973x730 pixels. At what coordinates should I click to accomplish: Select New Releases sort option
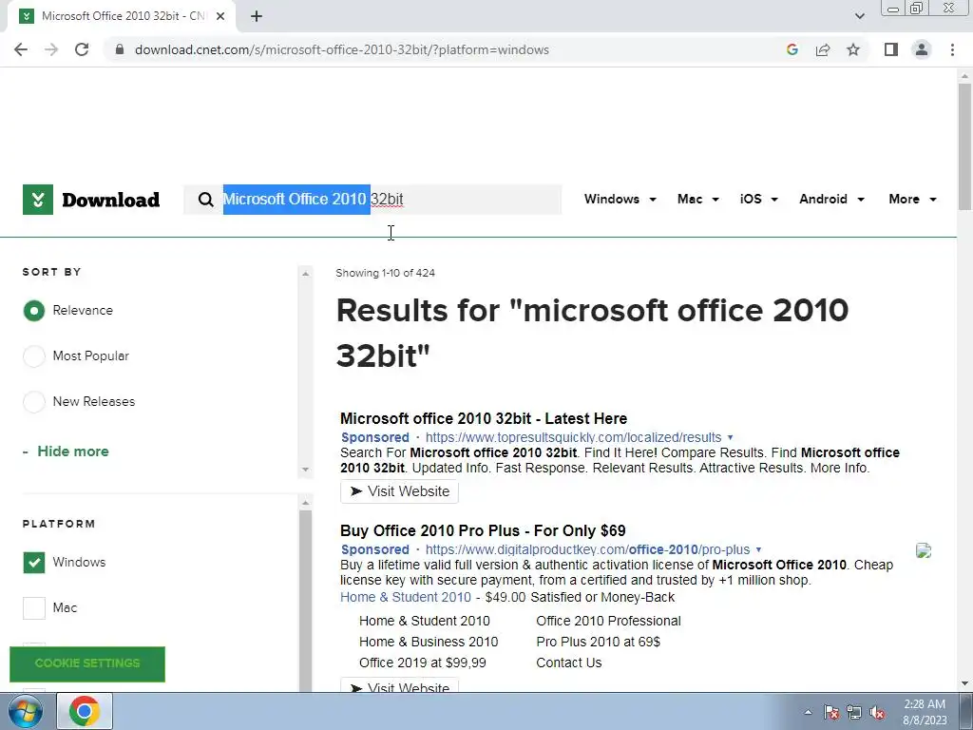pyautogui.click(x=34, y=402)
